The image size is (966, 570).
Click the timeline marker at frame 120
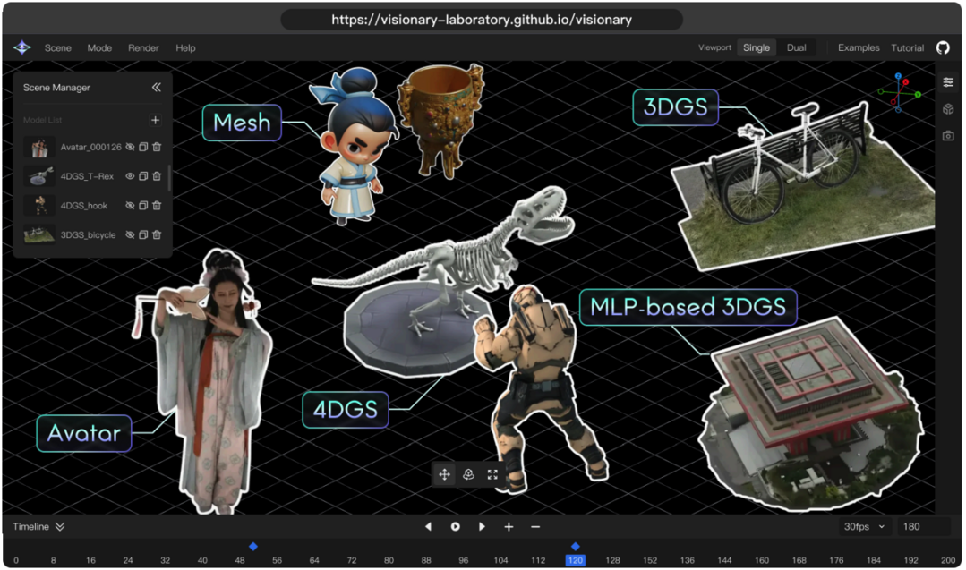575,546
